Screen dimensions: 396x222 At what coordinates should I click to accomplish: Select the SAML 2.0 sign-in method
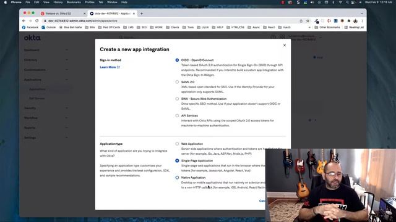coord(177,82)
